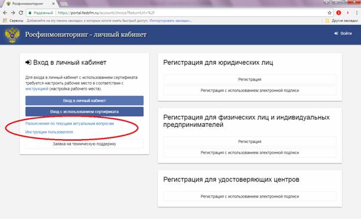Viewport: 361px width, 219px height.
Task: Click the Вход в личный кабинет heading
Action: (x=66, y=63)
